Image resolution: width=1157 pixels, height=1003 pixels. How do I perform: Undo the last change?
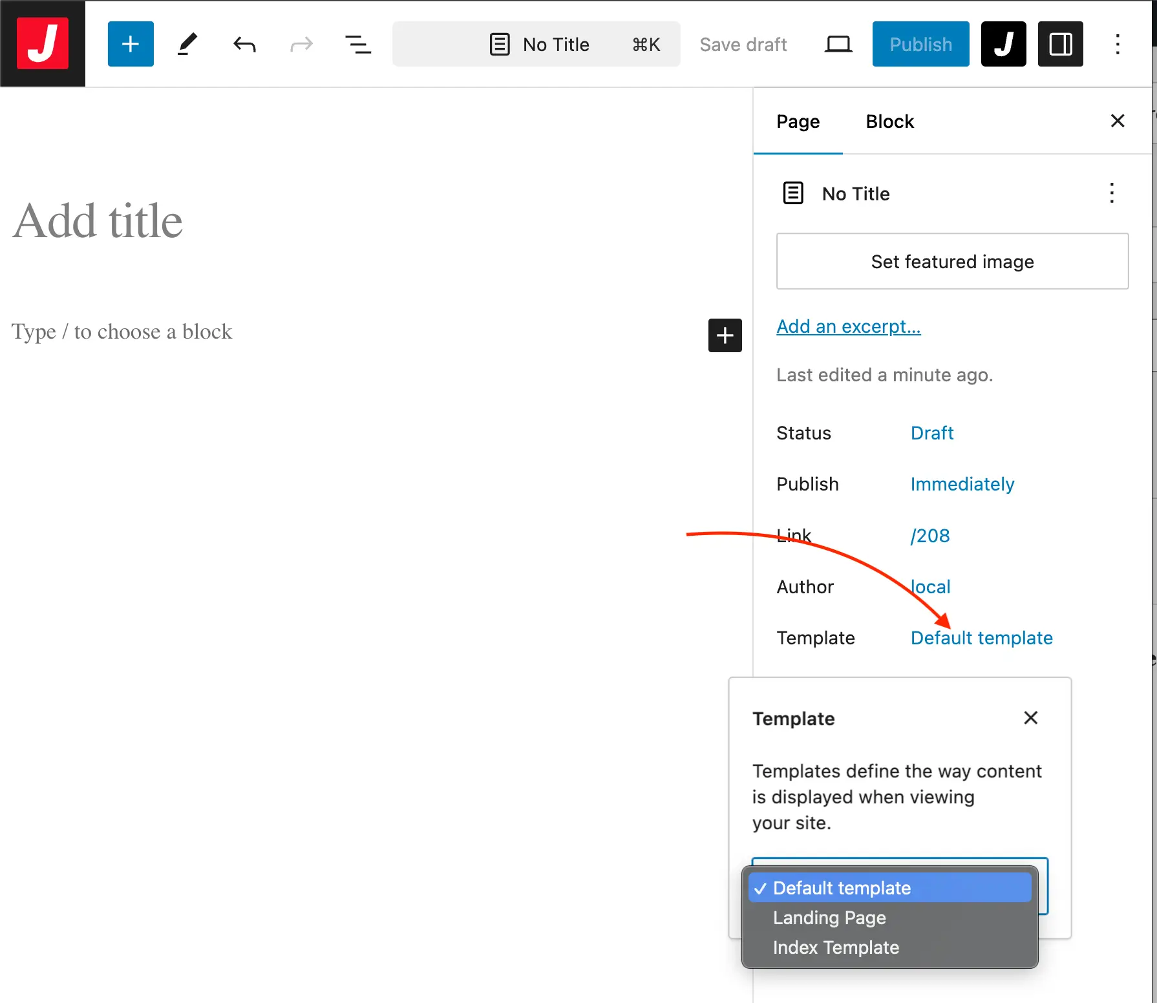(244, 44)
